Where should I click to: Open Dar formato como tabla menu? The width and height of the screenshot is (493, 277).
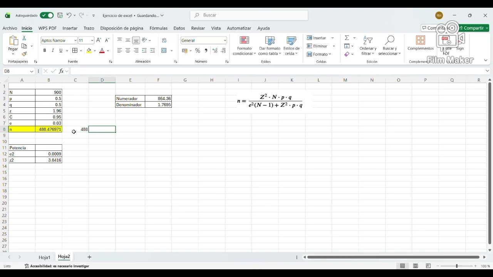click(270, 46)
